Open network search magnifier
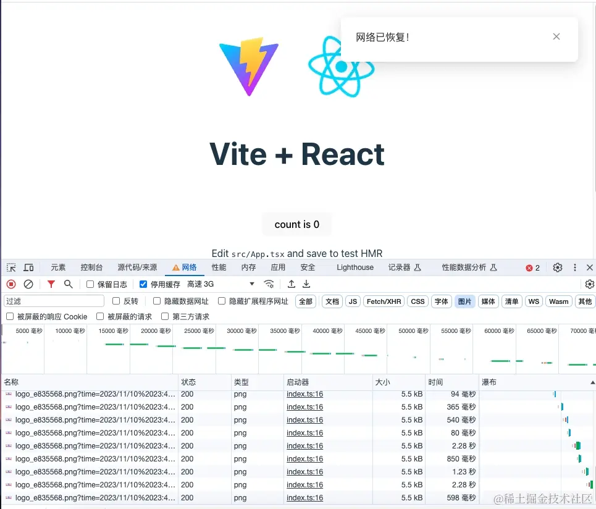Screen dimensions: 596x509 coord(69,284)
